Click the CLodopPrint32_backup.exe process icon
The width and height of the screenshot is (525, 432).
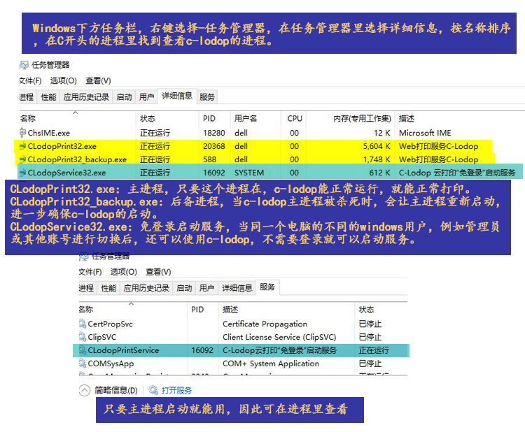(x=22, y=159)
